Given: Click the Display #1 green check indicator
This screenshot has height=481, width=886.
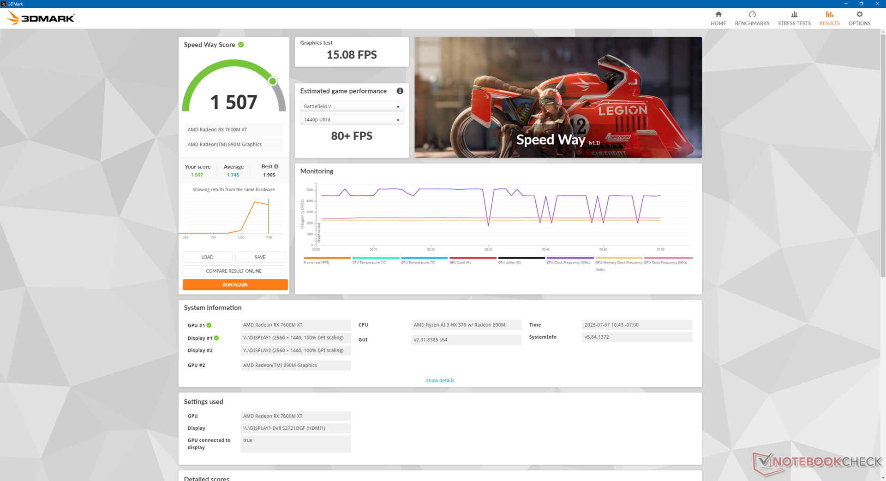Looking at the screenshot, I should pyautogui.click(x=216, y=338).
